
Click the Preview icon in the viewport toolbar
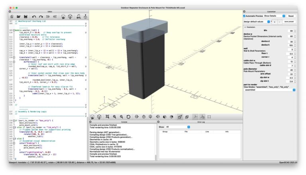(92, 117)
